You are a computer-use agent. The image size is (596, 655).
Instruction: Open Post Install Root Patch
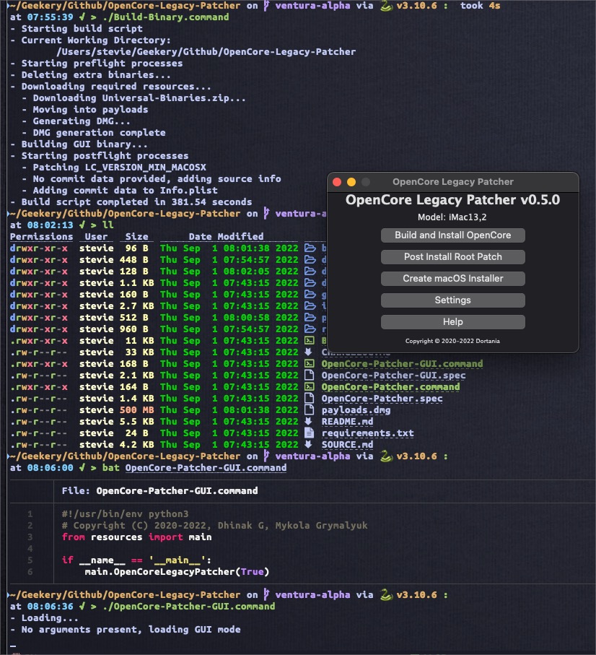click(x=453, y=257)
